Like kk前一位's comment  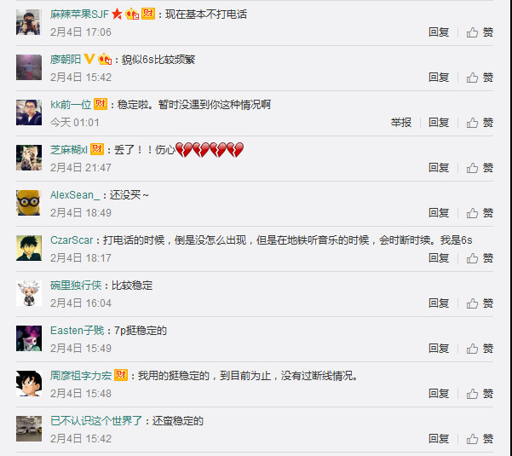(480, 123)
